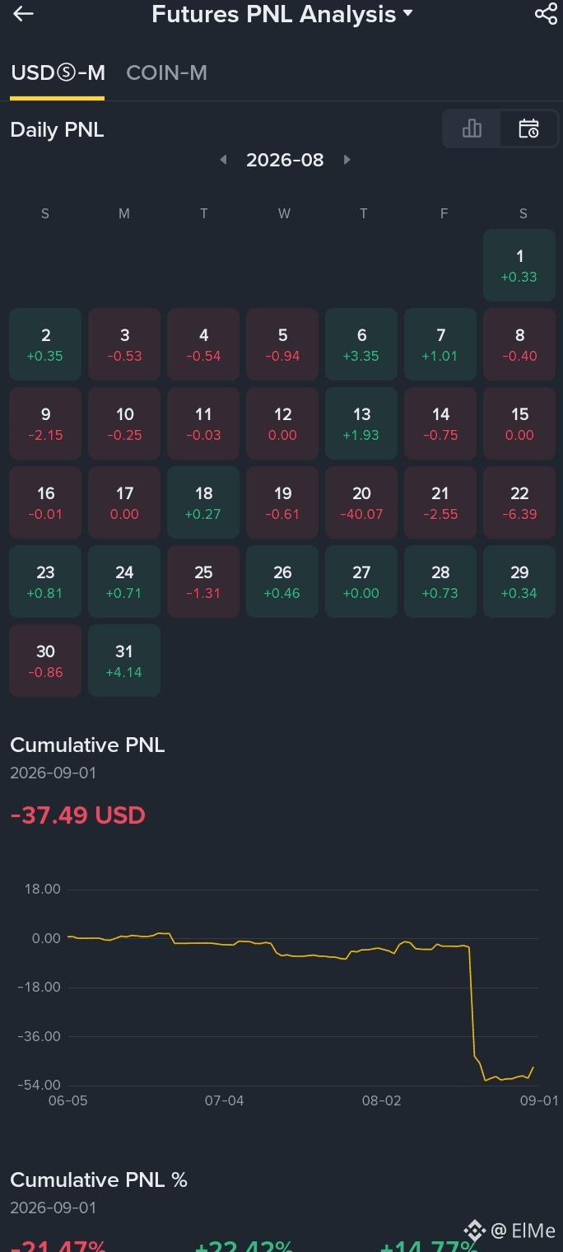
Task: Tap day 9 with -2.15 PNL
Action: point(45,423)
